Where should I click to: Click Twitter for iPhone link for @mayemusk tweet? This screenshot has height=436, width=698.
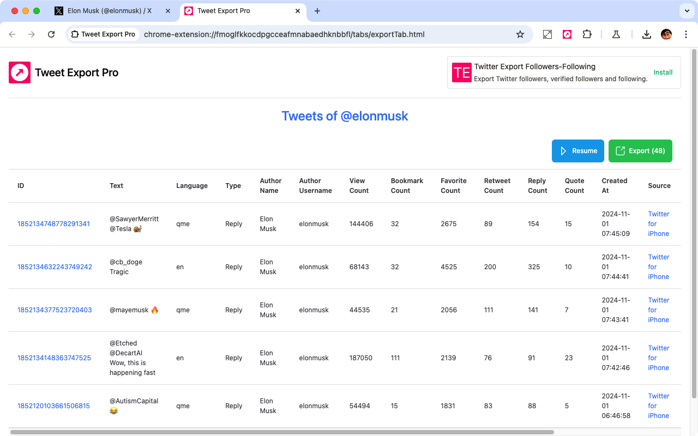(x=659, y=310)
